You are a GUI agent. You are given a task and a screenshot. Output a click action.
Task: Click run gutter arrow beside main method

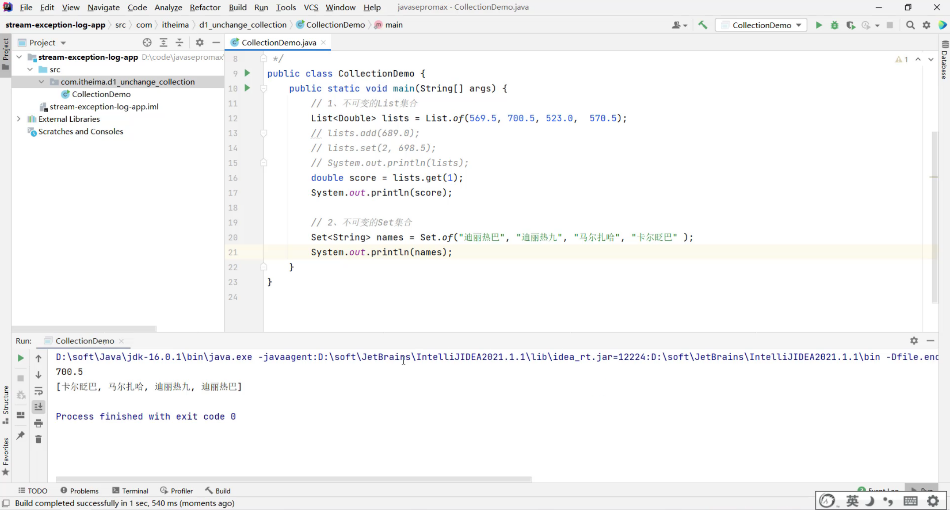[x=247, y=88]
